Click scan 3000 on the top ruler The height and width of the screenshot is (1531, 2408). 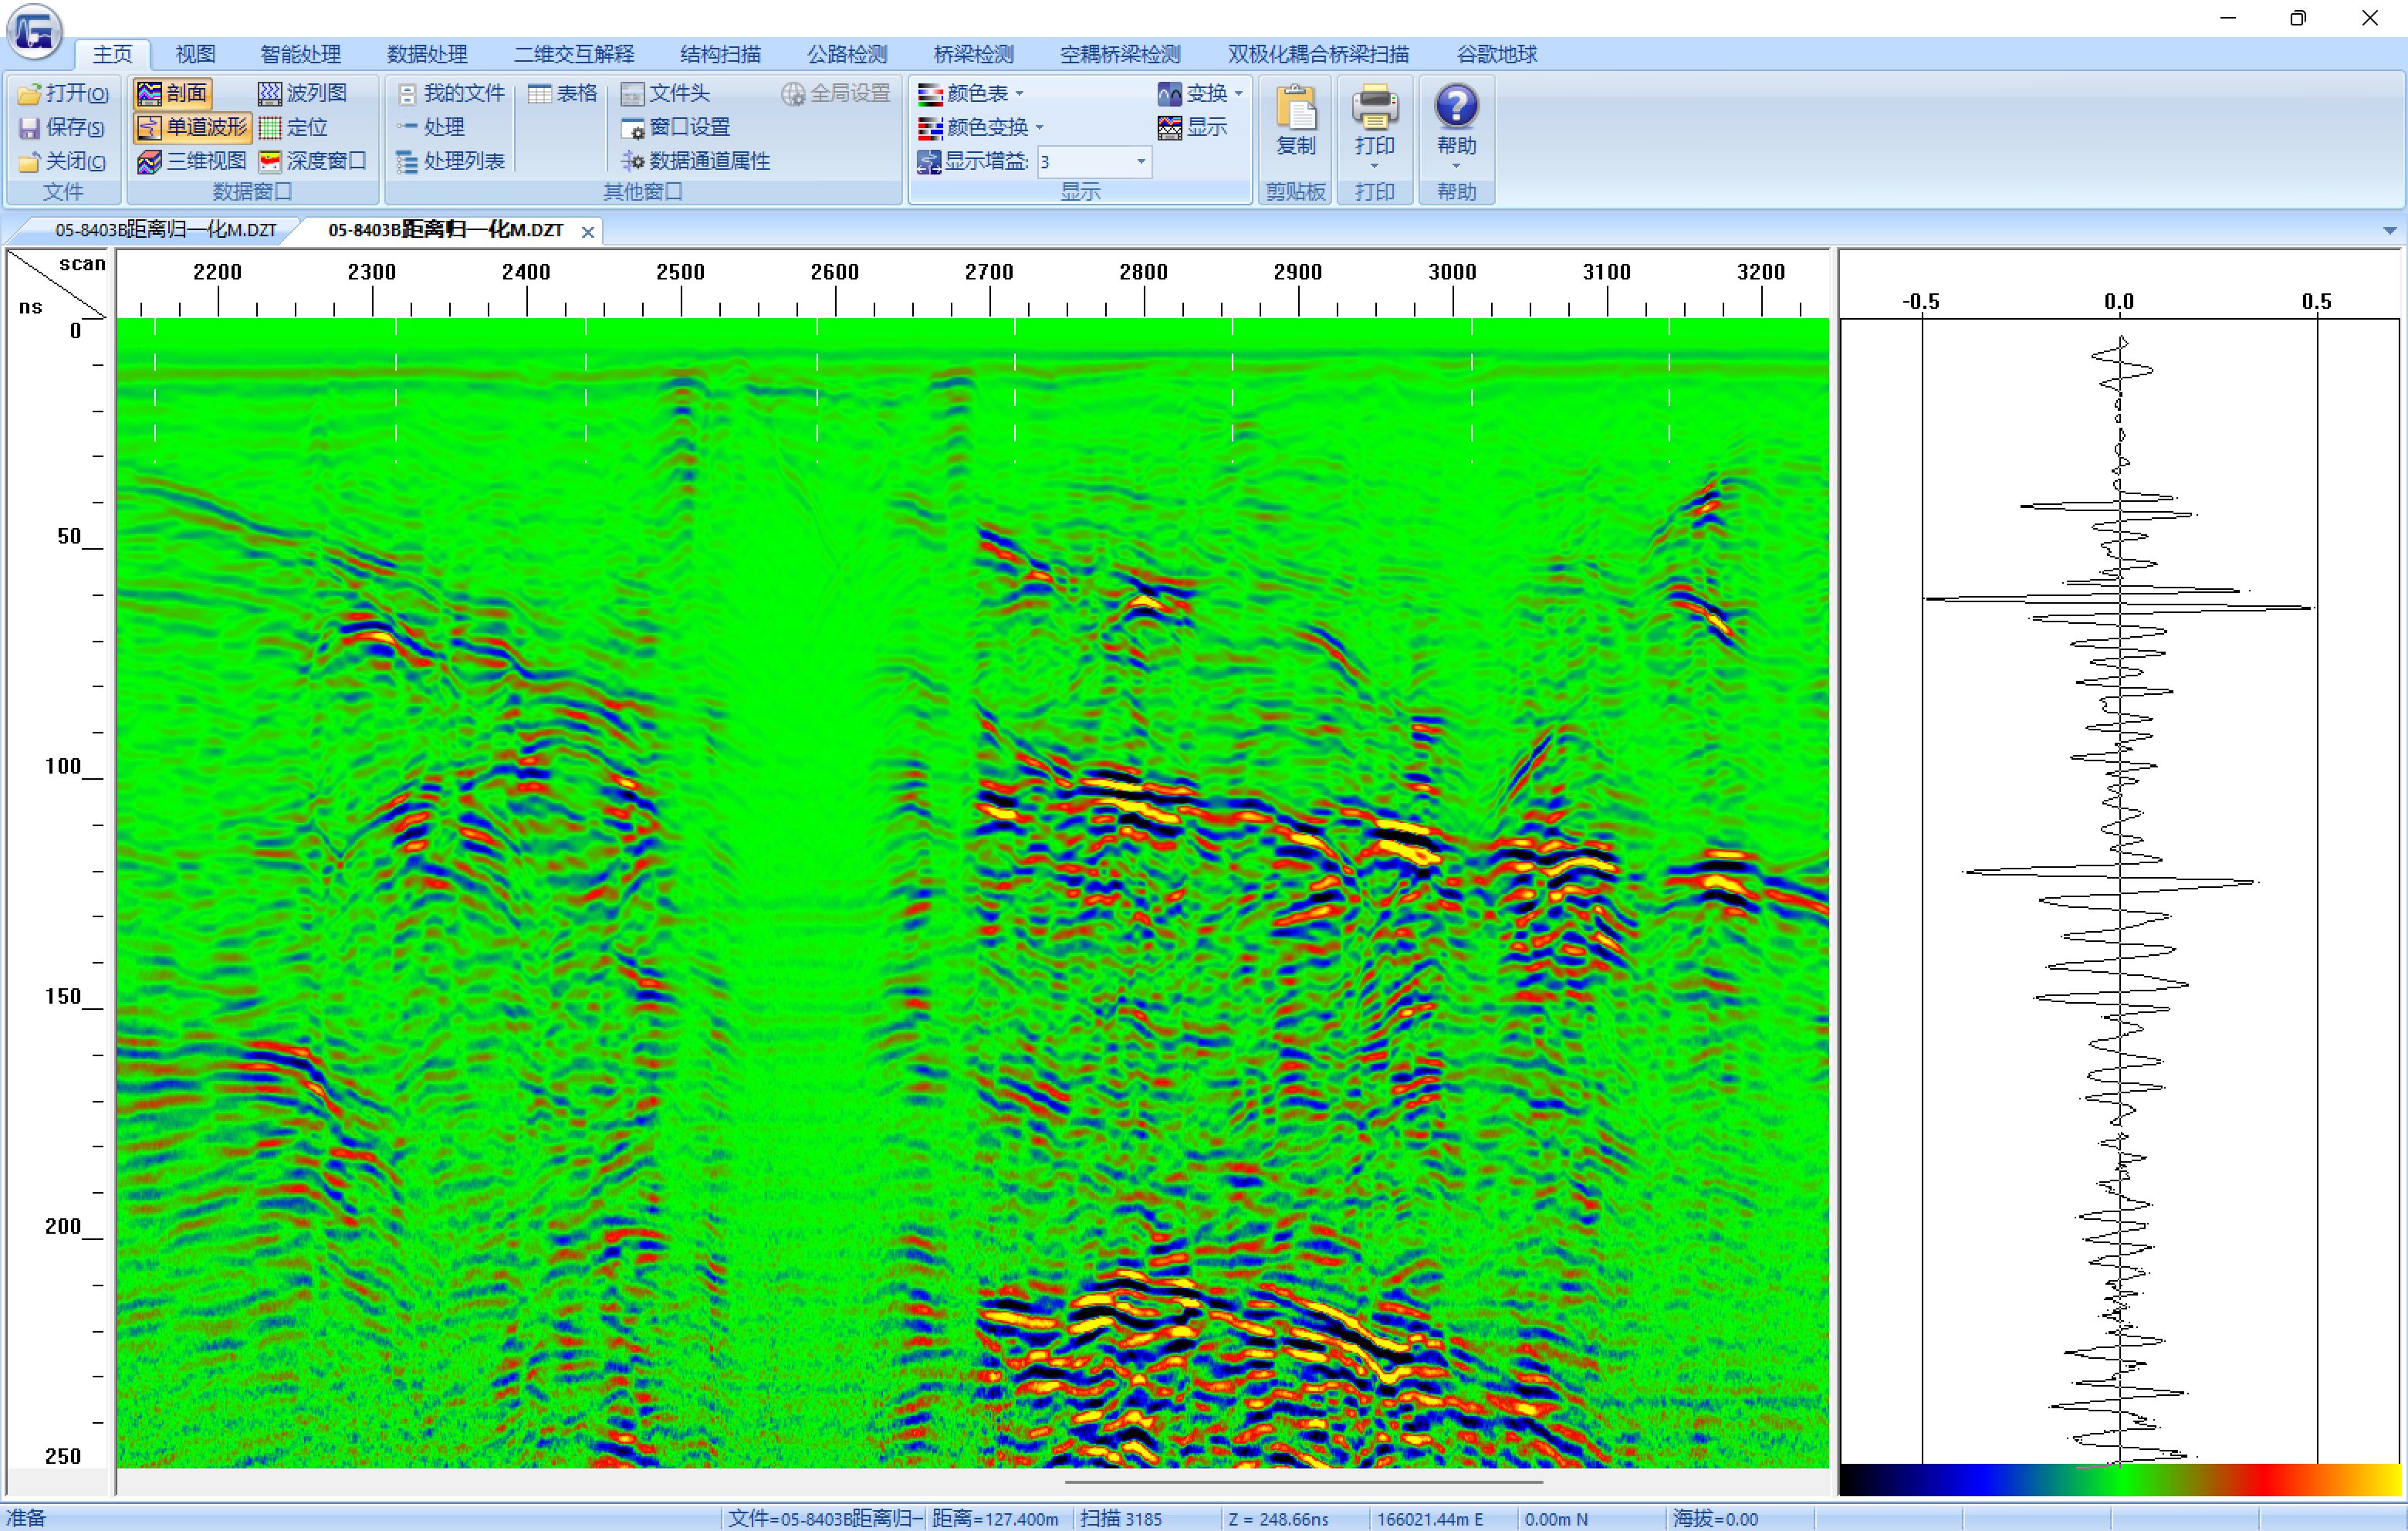[1452, 273]
